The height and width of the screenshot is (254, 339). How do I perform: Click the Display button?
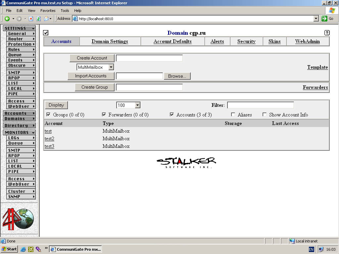tap(56, 105)
